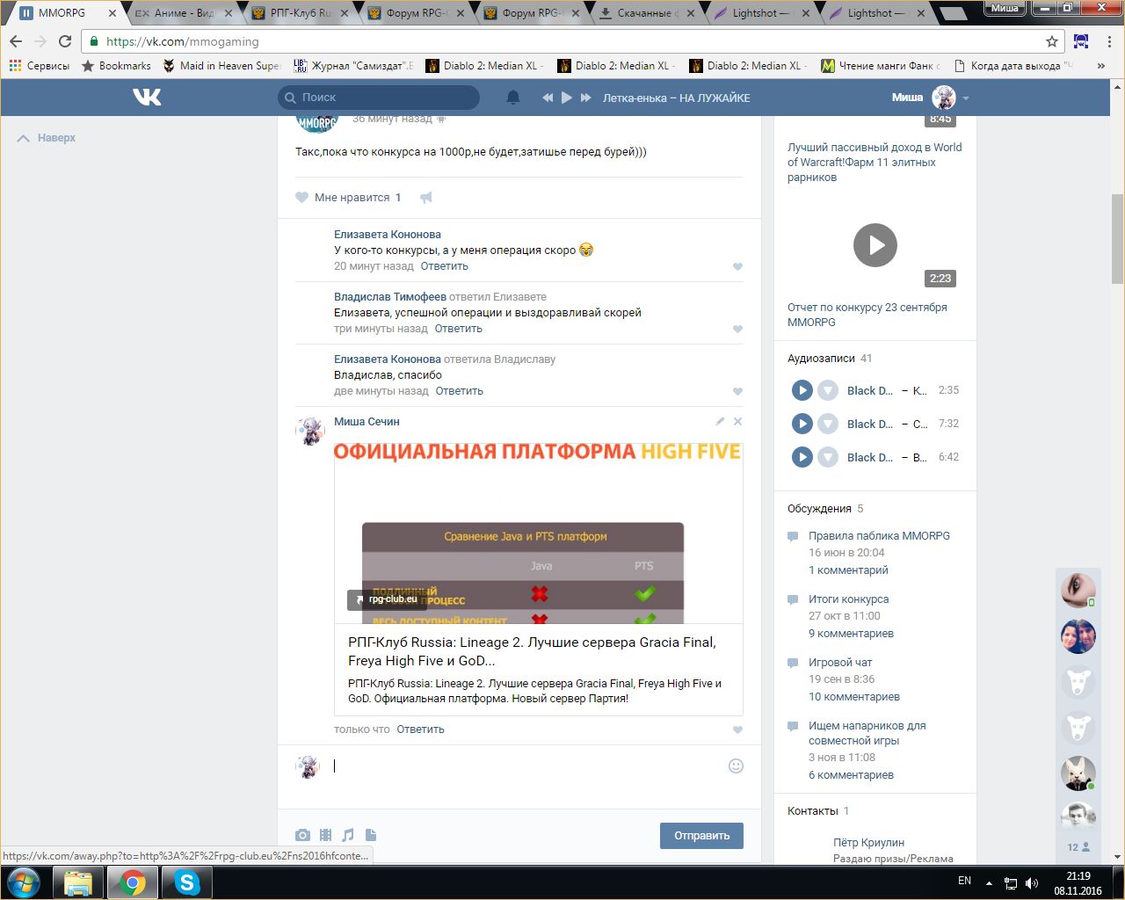1125x900 pixels.
Task: Open File Explorer from taskbar
Action: (x=78, y=882)
